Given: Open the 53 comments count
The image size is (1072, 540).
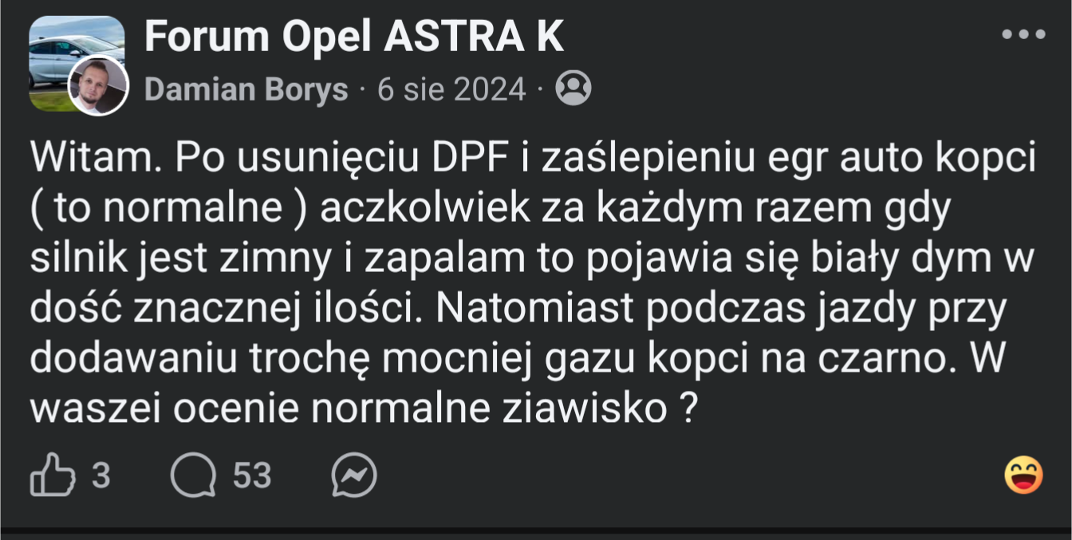Looking at the screenshot, I should 252,476.
